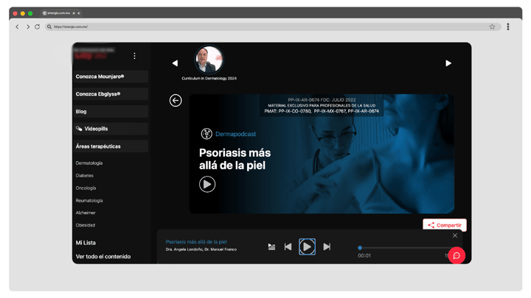Open the Videopills section
The width and height of the screenshot is (531, 298).
point(111,129)
